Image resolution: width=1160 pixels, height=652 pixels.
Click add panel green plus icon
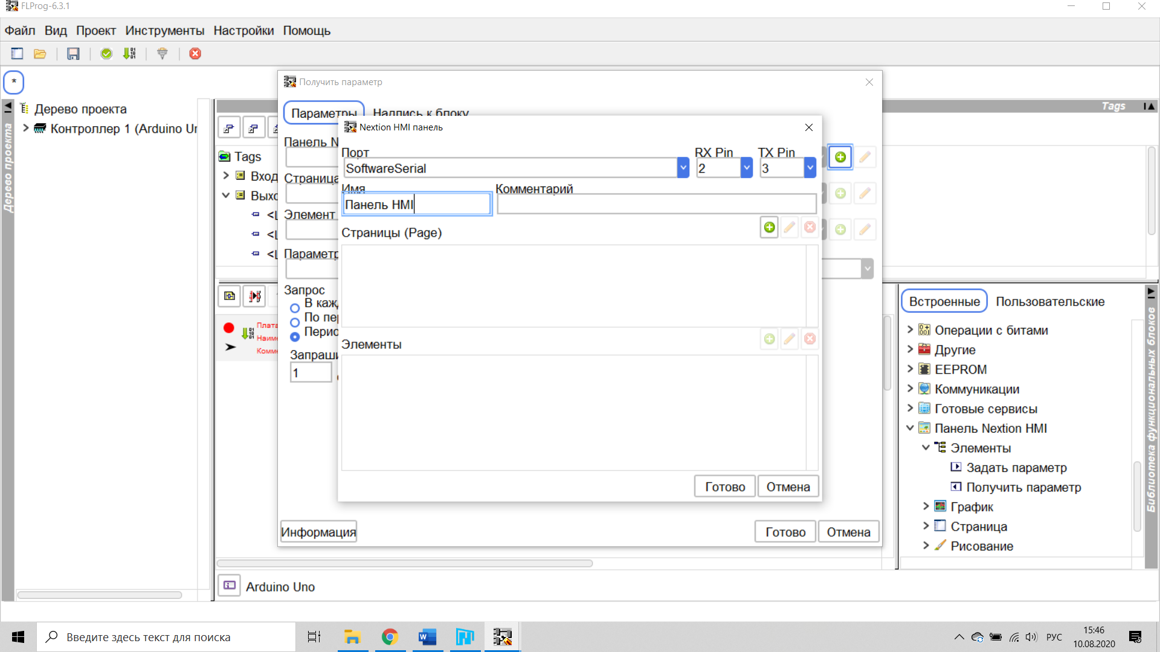click(x=840, y=157)
